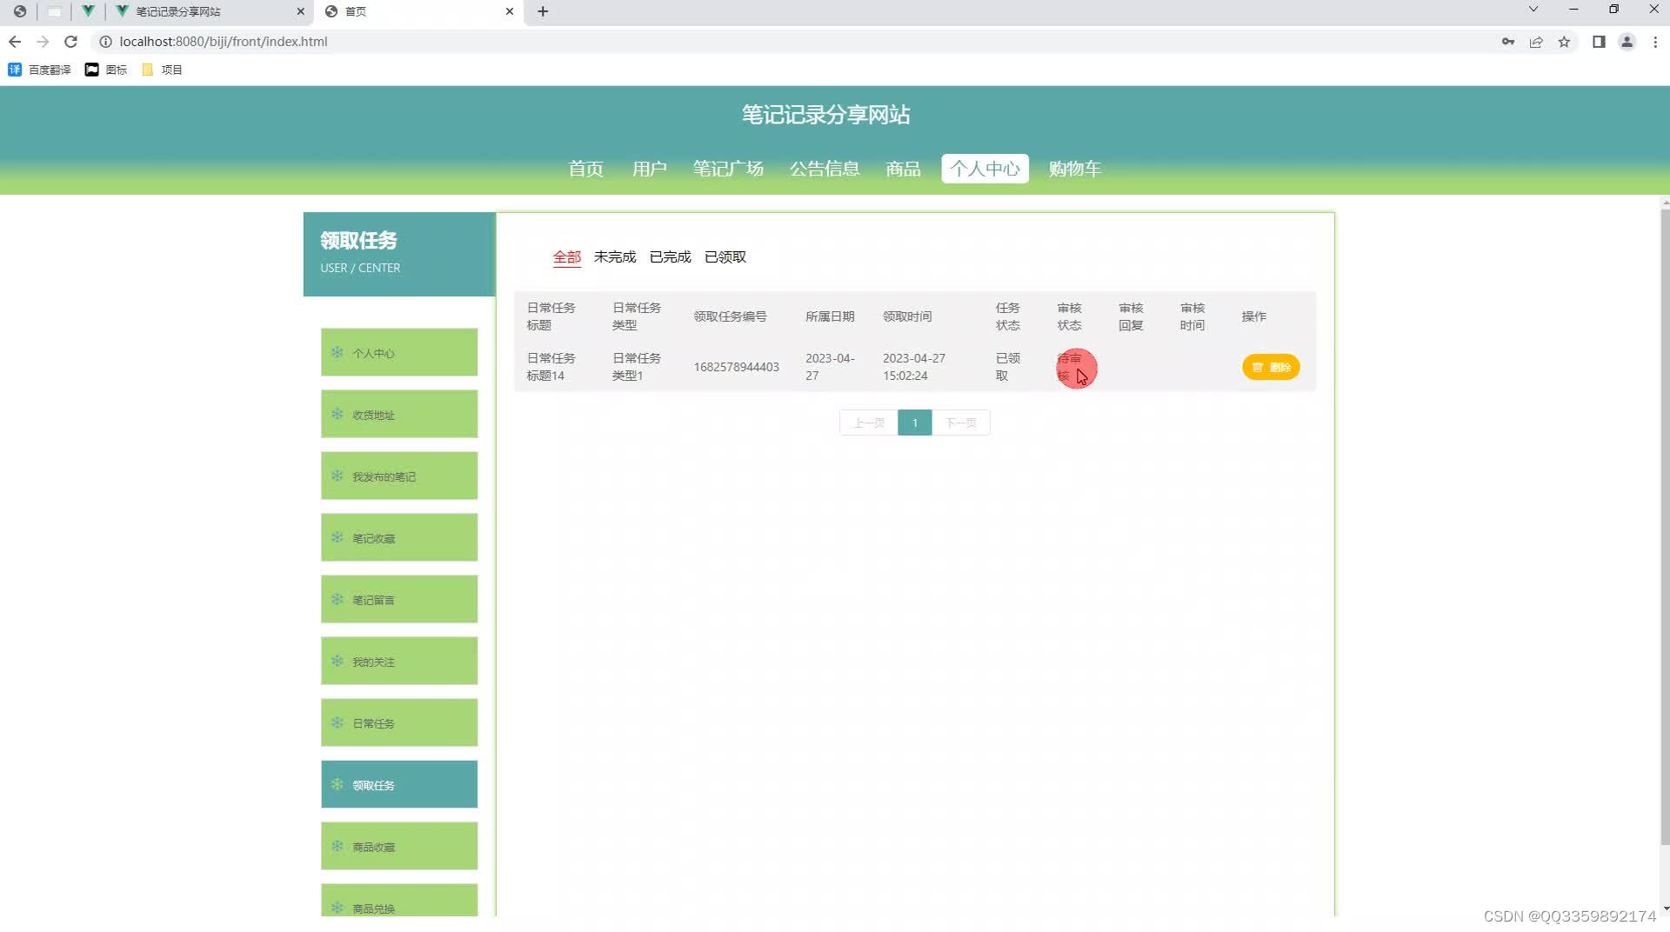
Task: Click the 下一页 pagination button
Action: (961, 423)
